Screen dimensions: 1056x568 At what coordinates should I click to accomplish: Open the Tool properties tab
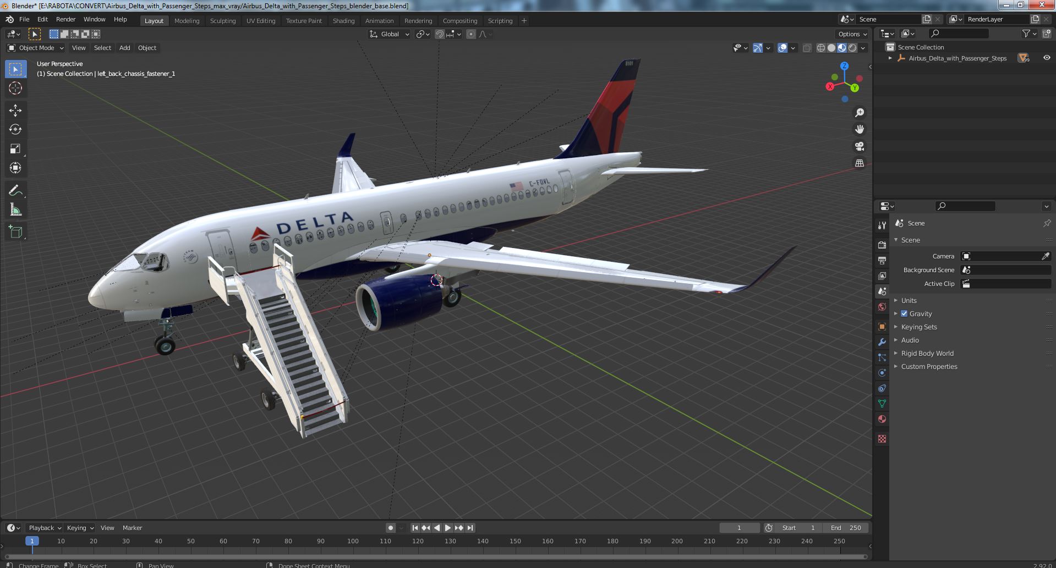[882, 225]
